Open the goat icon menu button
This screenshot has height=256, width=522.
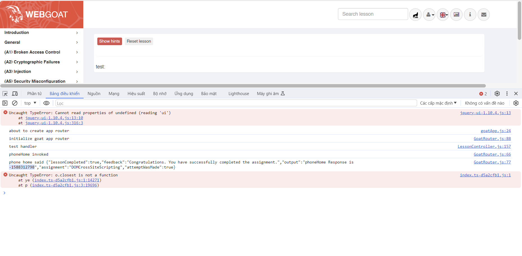(x=415, y=15)
